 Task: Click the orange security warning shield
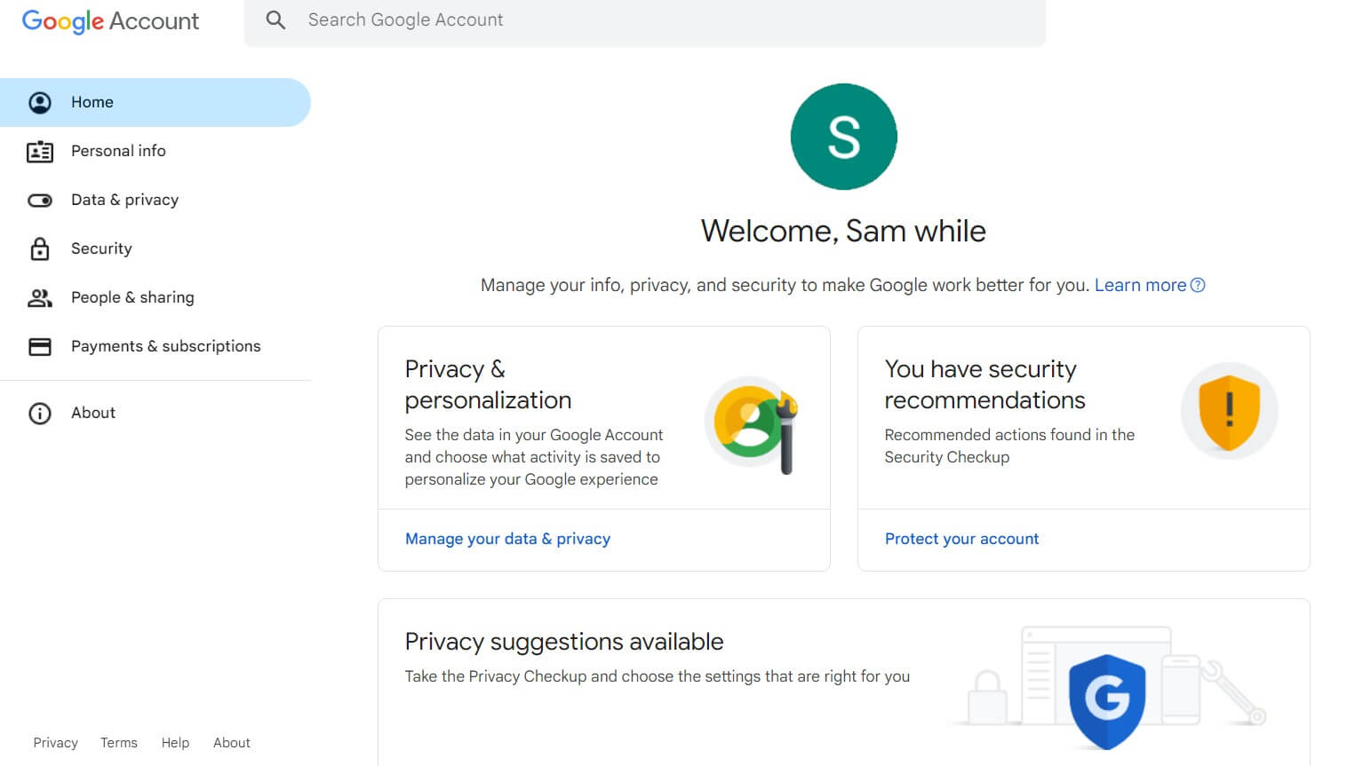pyautogui.click(x=1230, y=412)
